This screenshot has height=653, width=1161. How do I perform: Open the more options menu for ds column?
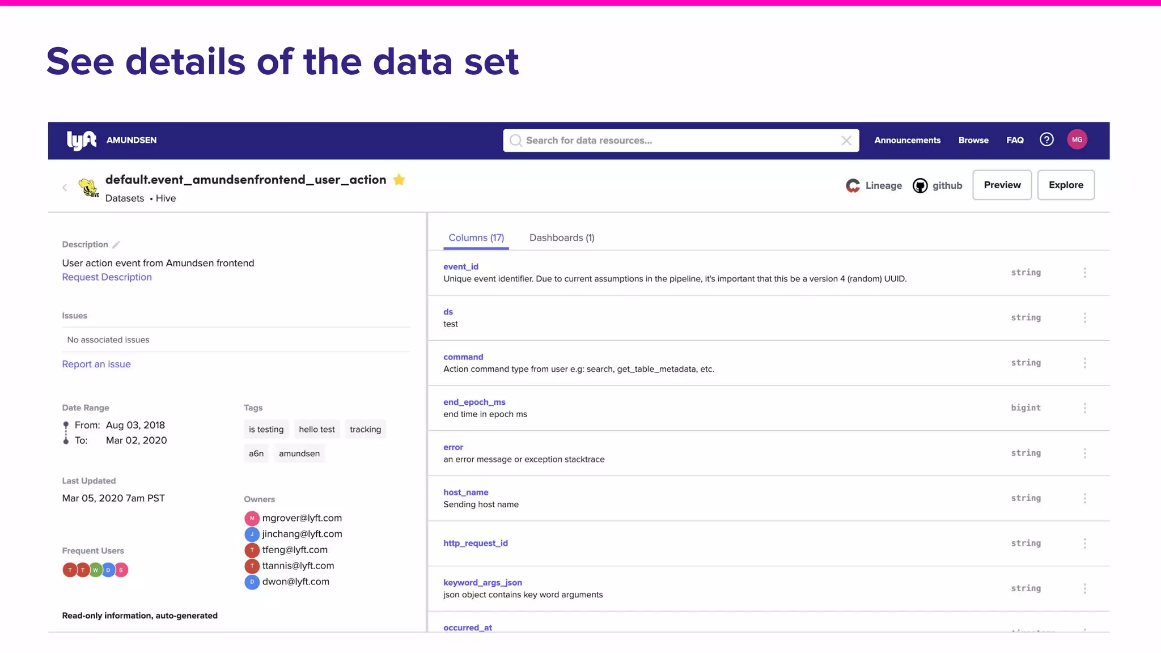click(x=1085, y=318)
